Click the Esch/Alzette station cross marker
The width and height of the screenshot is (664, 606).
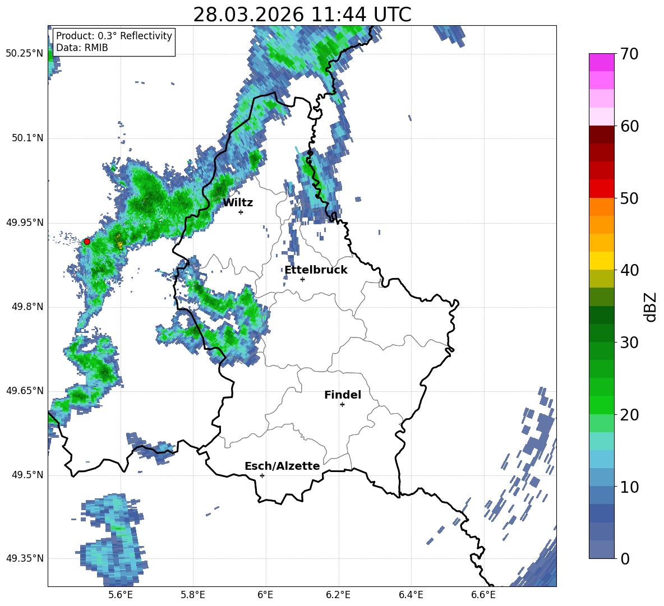(x=262, y=475)
